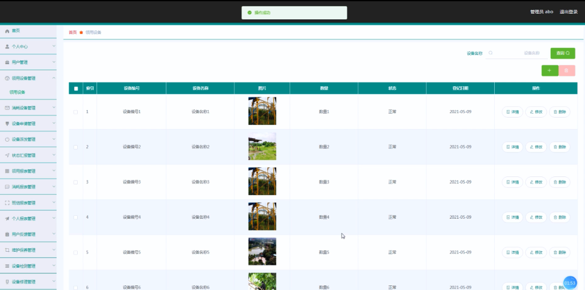Click the home icon beside 首页 in sidebar

[x=7, y=31]
